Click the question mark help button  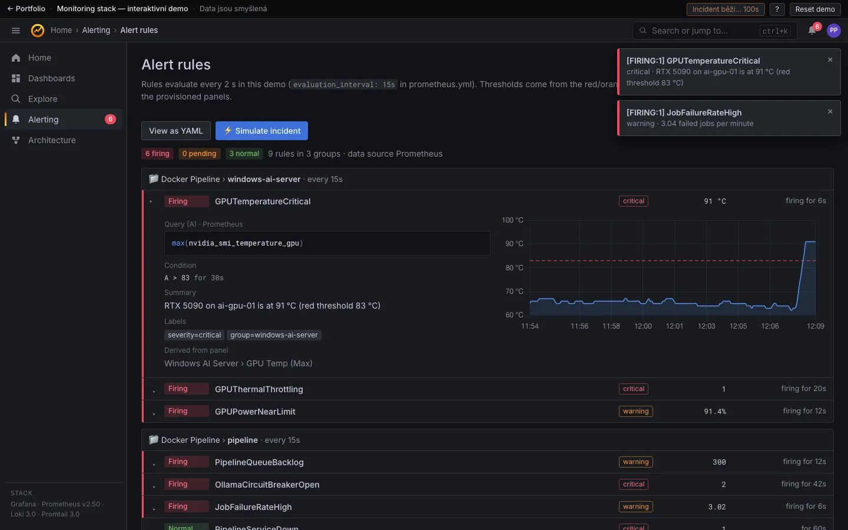(777, 9)
